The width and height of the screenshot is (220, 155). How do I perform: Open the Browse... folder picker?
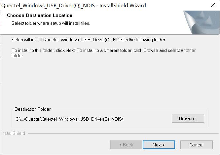point(188,118)
